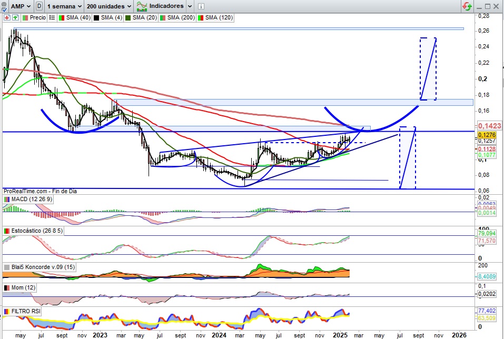Screen dimensions: 504x339
Task: Click the 0,1128 SMA value label
Action: click(487, 149)
